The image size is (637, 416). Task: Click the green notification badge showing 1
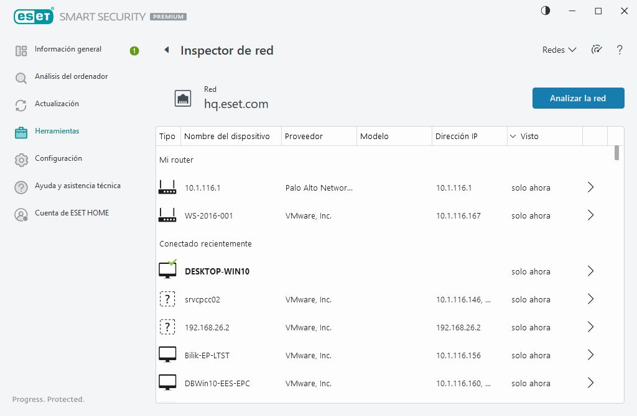pyautogui.click(x=134, y=51)
